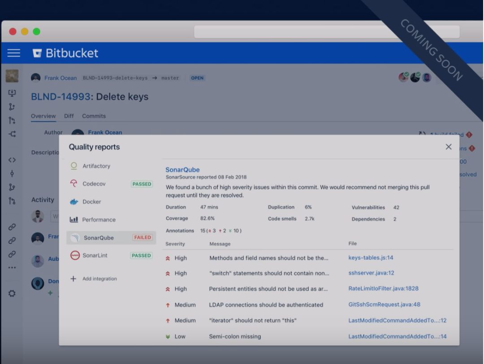Open GitSshScmRequest.java:48 file link
The image size is (484, 364).
click(385, 305)
